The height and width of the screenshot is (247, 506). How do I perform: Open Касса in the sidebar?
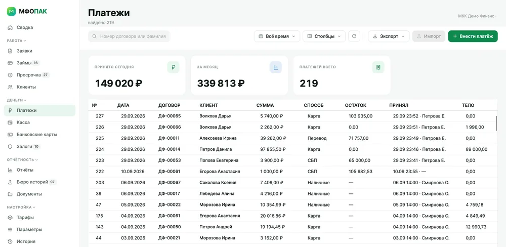point(39,122)
